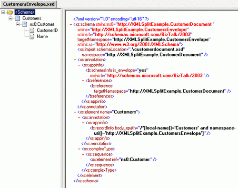
Task: Click the XML declaration line version="1.0"
Action: 111,19
